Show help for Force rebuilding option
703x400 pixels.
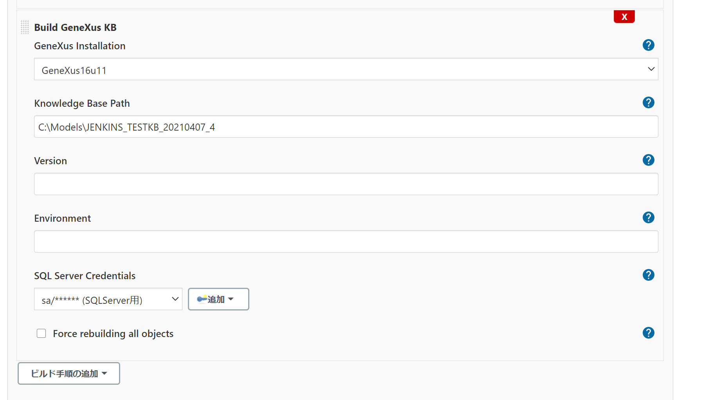tap(648, 333)
